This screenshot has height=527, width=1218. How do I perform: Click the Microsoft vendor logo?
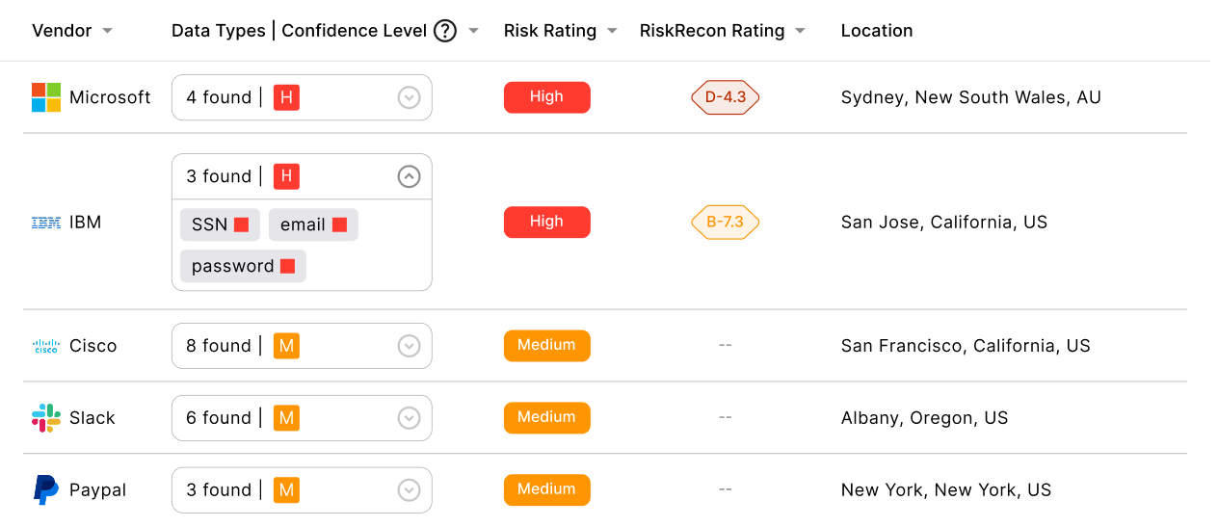click(46, 97)
